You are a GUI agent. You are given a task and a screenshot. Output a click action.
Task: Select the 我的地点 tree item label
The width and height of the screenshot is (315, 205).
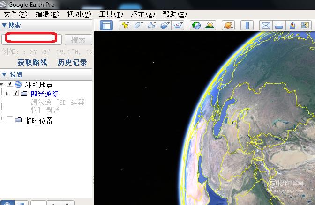(x=39, y=85)
